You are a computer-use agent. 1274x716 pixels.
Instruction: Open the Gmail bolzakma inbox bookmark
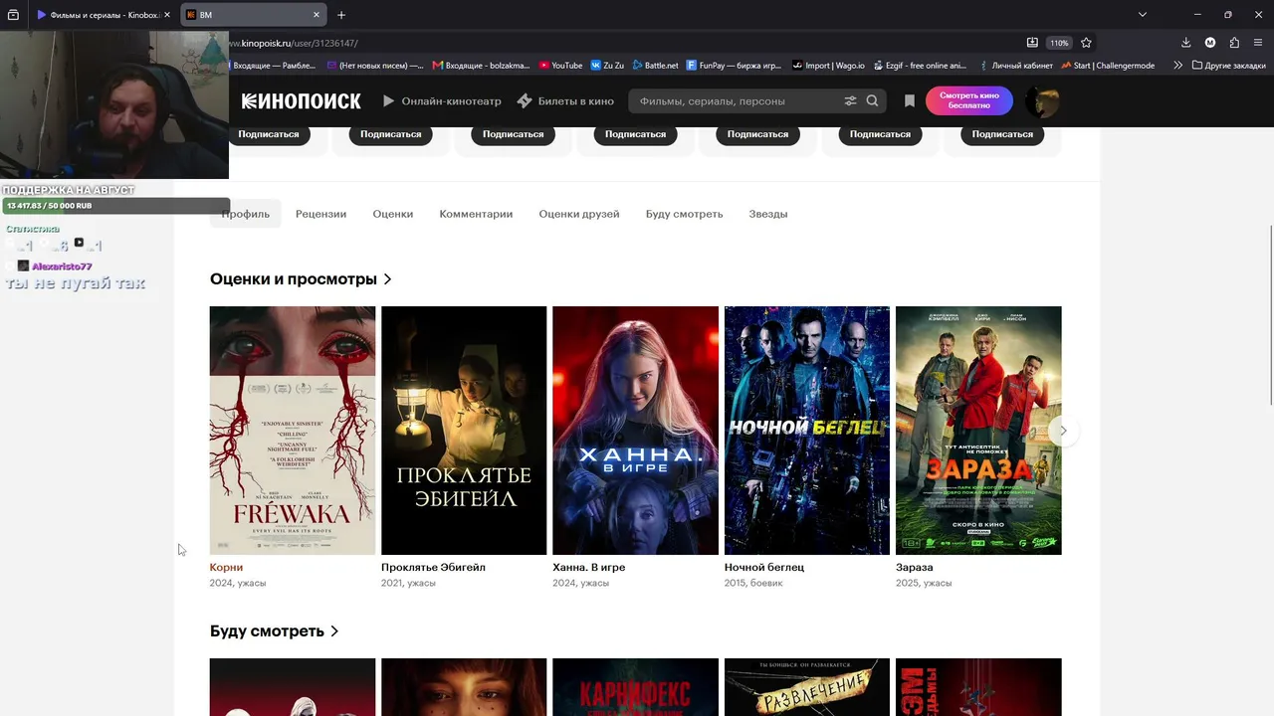click(x=482, y=66)
